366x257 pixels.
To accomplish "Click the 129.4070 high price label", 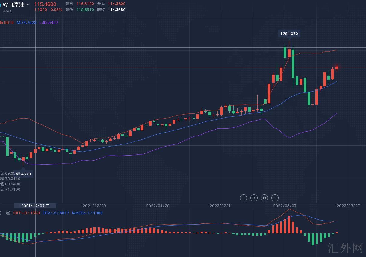I will coord(289,34).
